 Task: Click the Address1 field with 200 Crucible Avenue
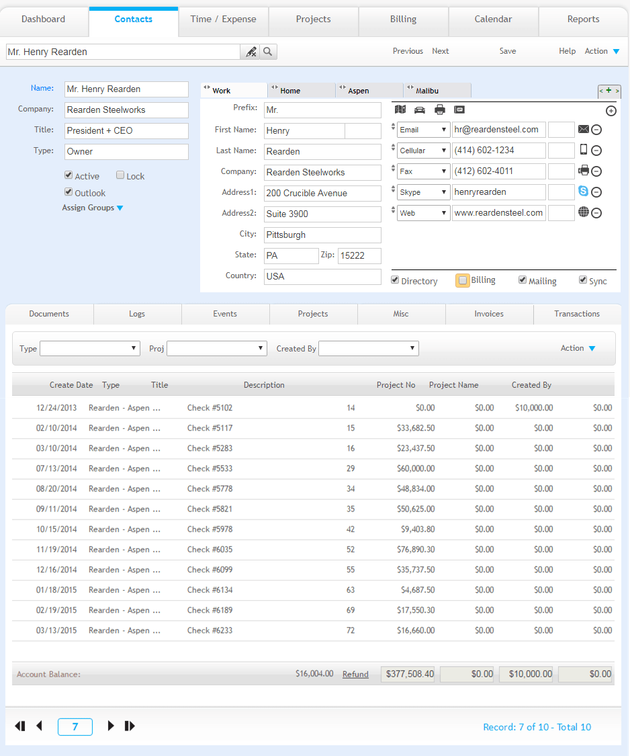[x=322, y=193]
